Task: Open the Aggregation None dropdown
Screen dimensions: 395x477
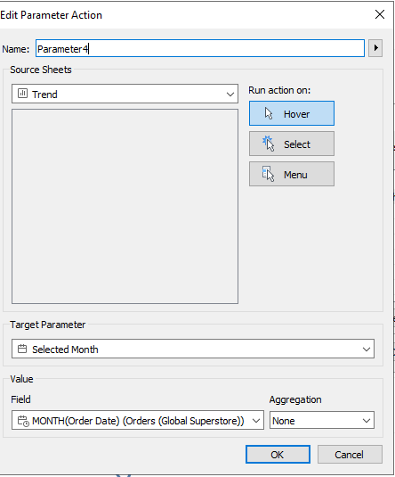Action: pos(322,421)
